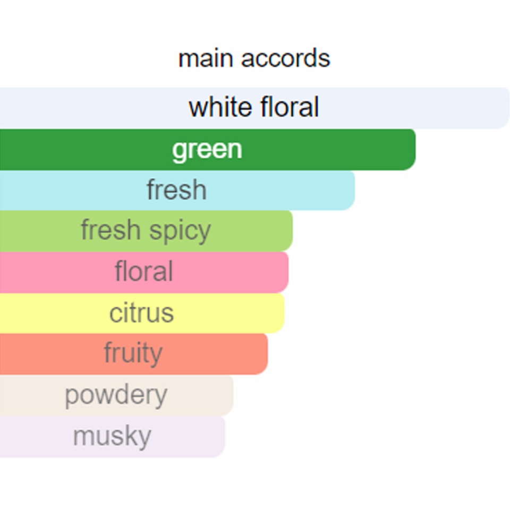
Task: Choose the 'fresh' text label
Action: coord(176,190)
